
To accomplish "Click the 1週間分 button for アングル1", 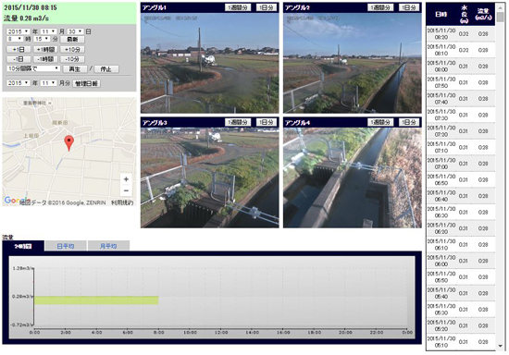I will (x=238, y=7).
